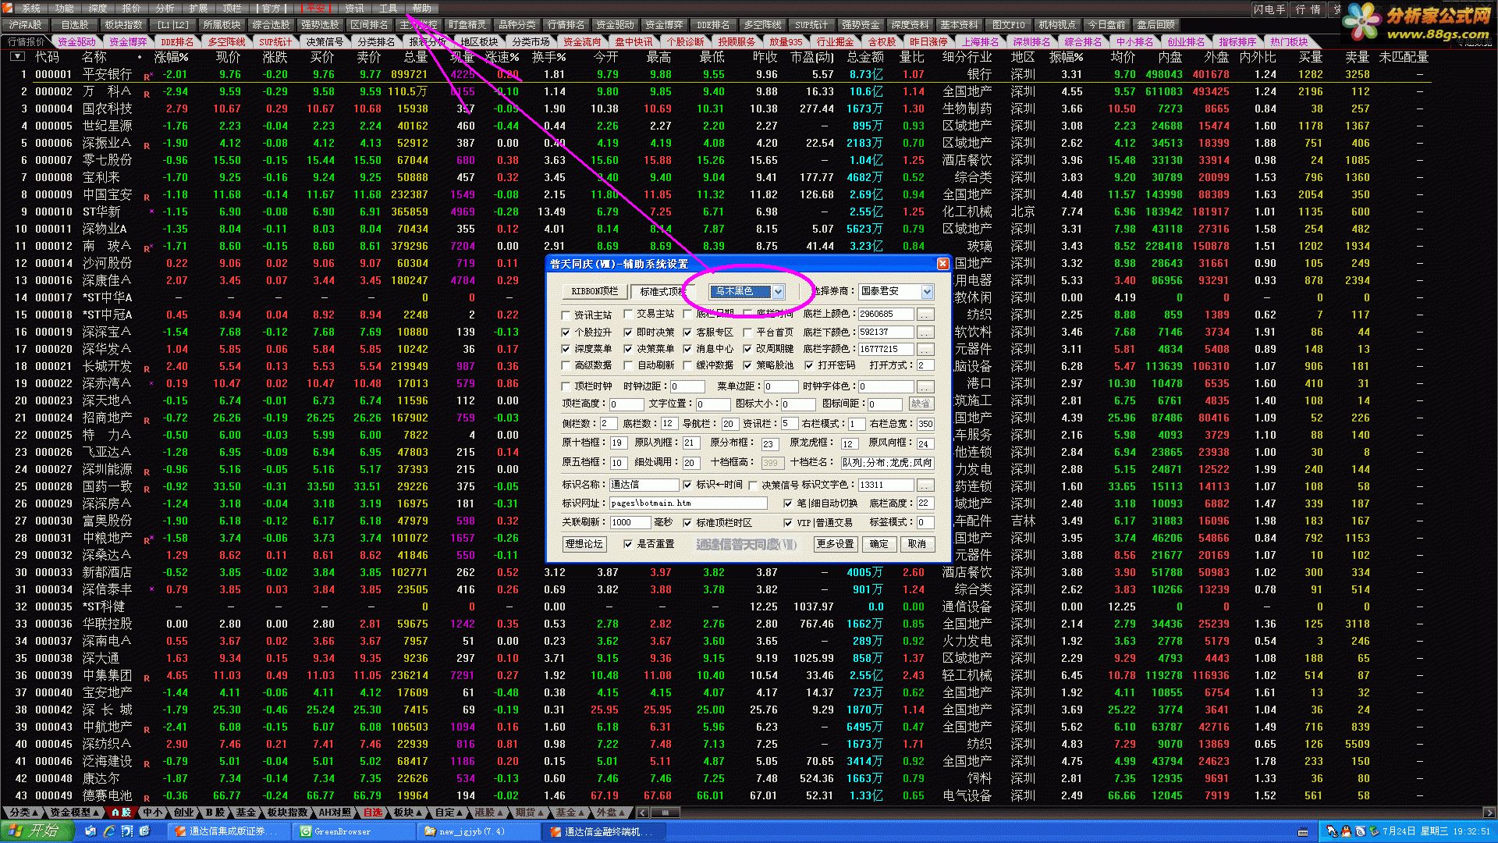Expand the 资金模型▲ bottom tab menu
This screenshot has height=843, width=1498.
coord(74,813)
